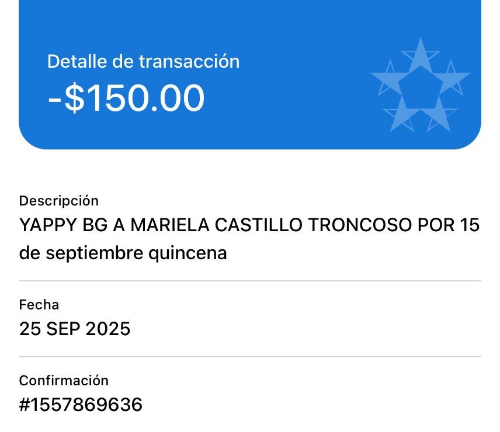
Task: Click the pentagon center of the star logo
Action: pos(420,88)
